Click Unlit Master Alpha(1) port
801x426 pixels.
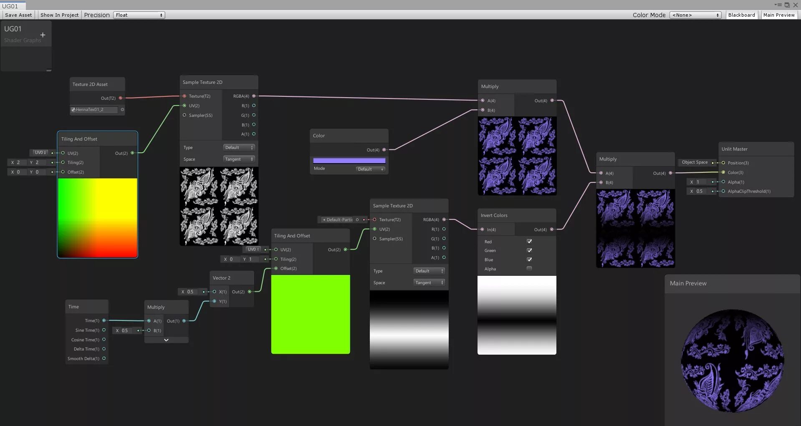click(x=723, y=182)
